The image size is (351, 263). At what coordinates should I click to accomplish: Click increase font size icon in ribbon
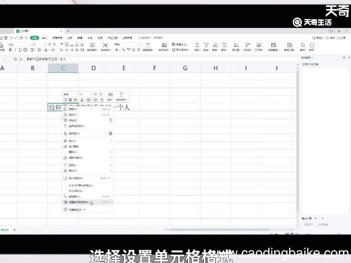(50, 45)
